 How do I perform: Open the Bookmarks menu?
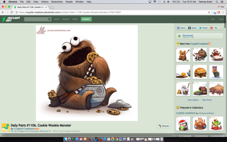[57, 2]
